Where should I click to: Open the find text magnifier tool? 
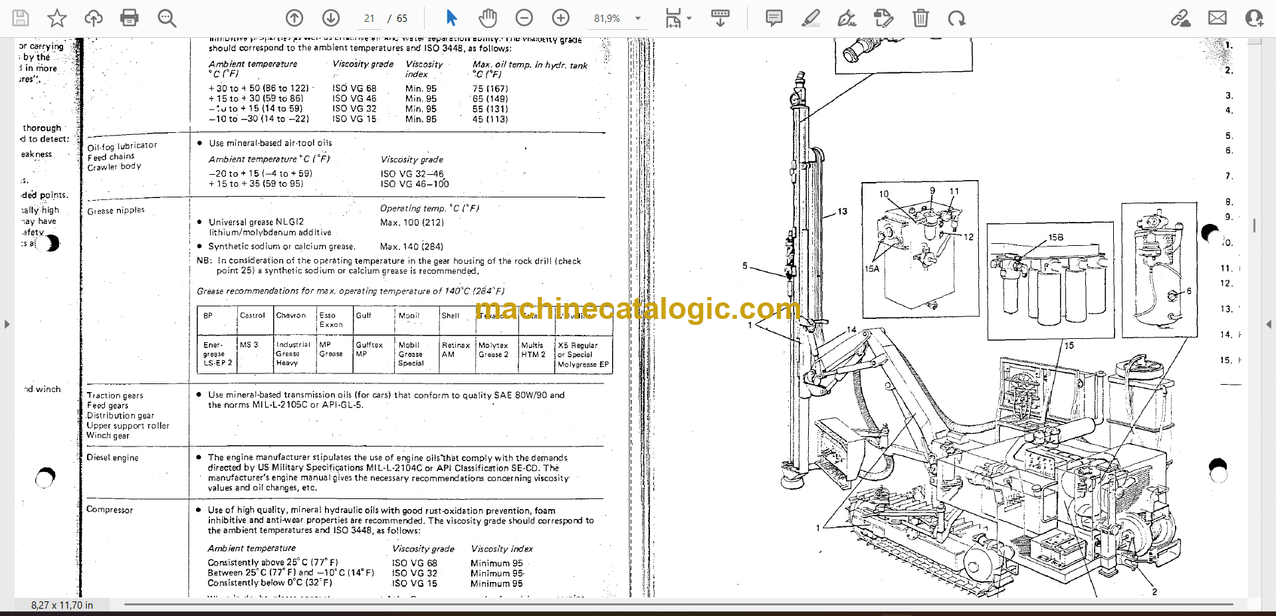pyautogui.click(x=167, y=18)
